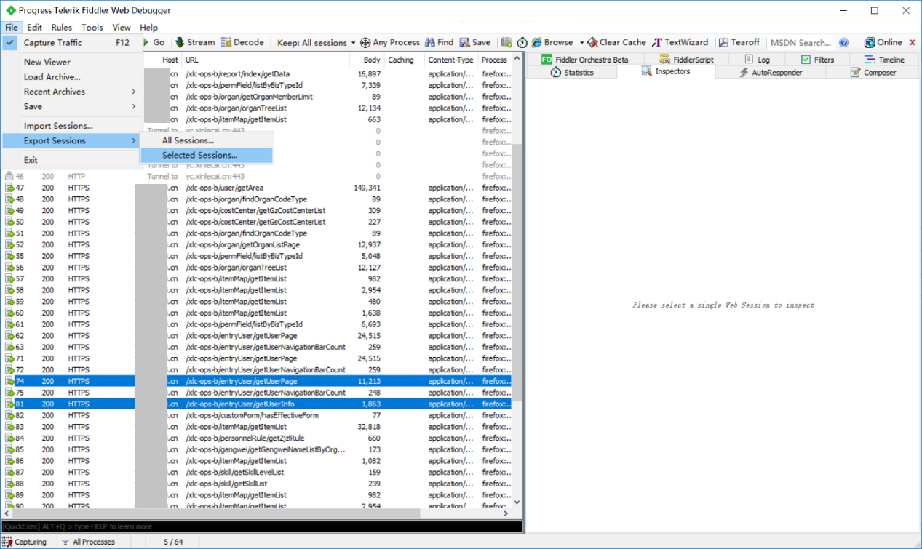Viewport: 922px width, 549px height.
Task: Sort sessions by the URL column header
Action: coord(265,60)
